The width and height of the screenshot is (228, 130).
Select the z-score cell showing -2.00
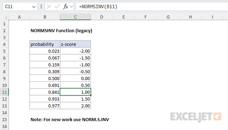tap(75, 51)
